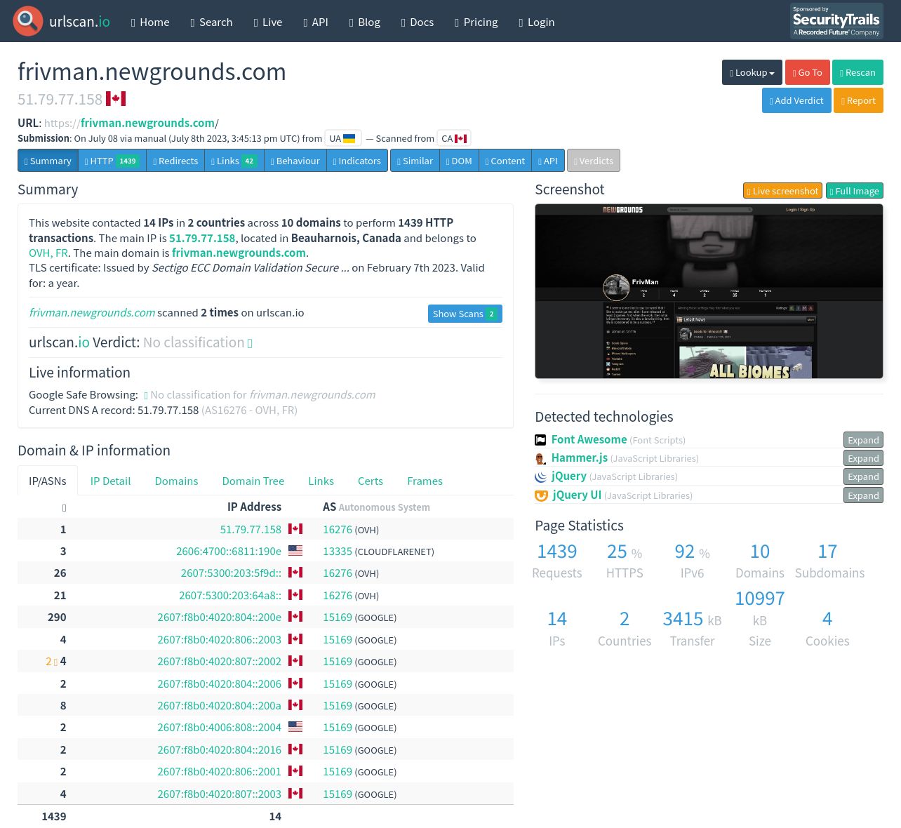Click the Links tab in Domain & IP information
Screen dimensions: 901x828
321,481
